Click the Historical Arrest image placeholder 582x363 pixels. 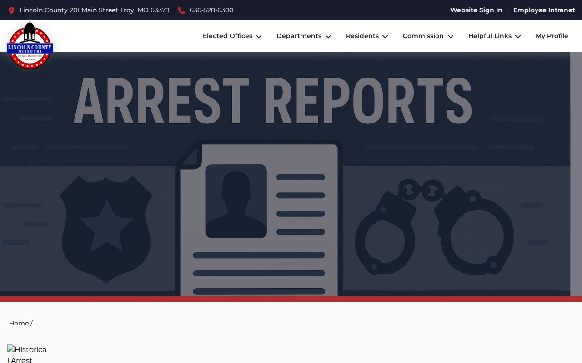coord(27,354)
